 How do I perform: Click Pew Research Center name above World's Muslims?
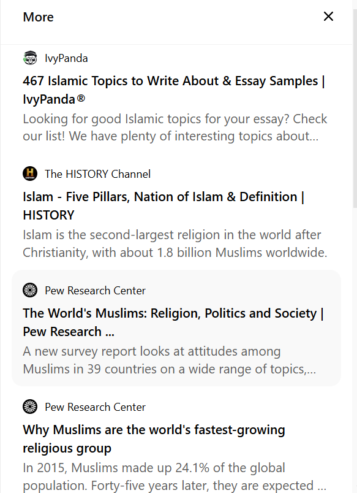click(95, 291)
